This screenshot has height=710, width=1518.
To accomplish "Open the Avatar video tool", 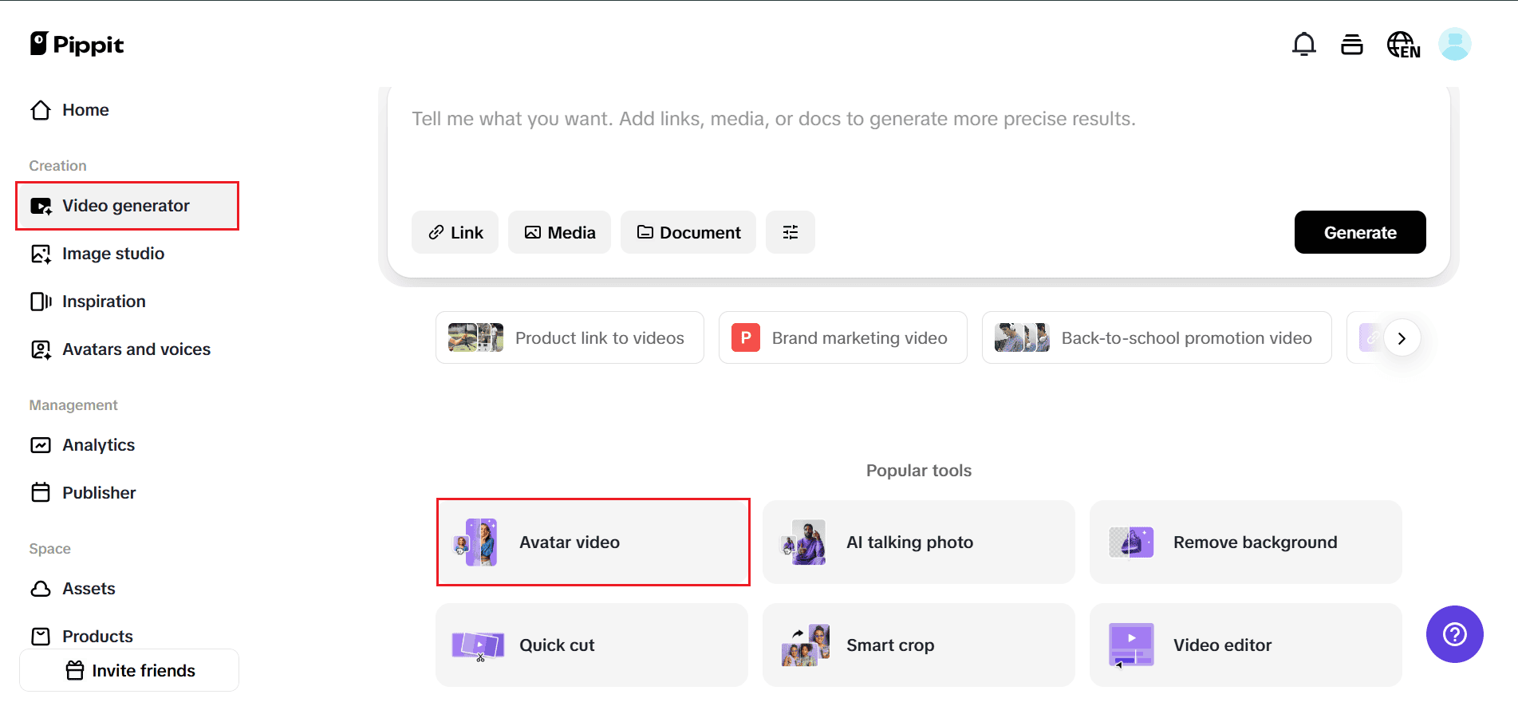I will click(x=593, y=542).
